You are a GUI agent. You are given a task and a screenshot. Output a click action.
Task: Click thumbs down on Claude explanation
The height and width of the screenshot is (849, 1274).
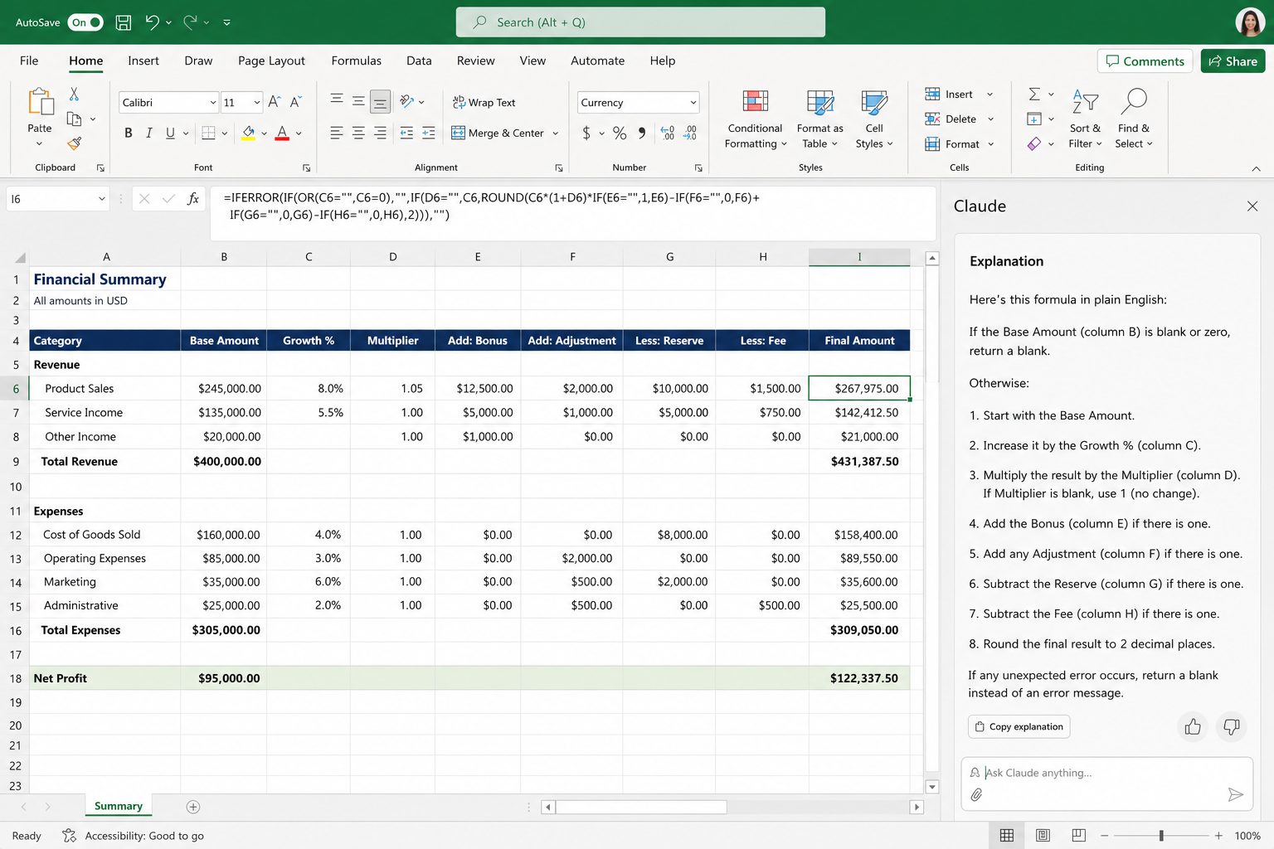1232,727
